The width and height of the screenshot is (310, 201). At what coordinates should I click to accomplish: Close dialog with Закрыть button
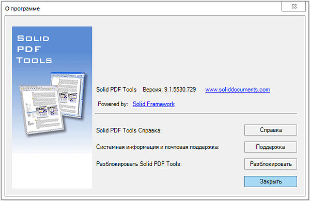[x=270, y=181]
